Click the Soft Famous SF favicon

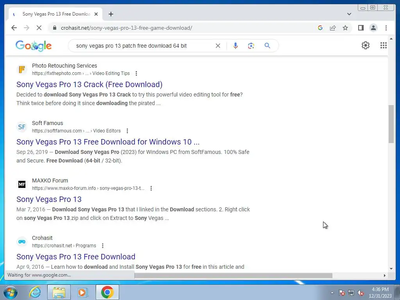[x=22, y=127]
